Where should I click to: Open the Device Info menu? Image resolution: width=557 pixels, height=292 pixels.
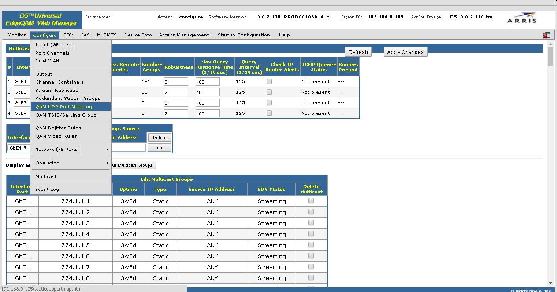138,35
